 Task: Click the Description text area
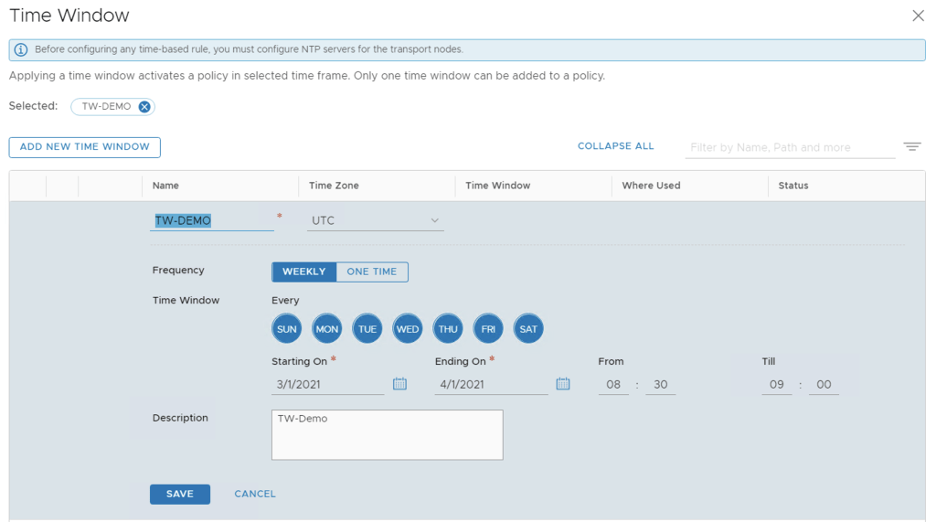[387, 434]
